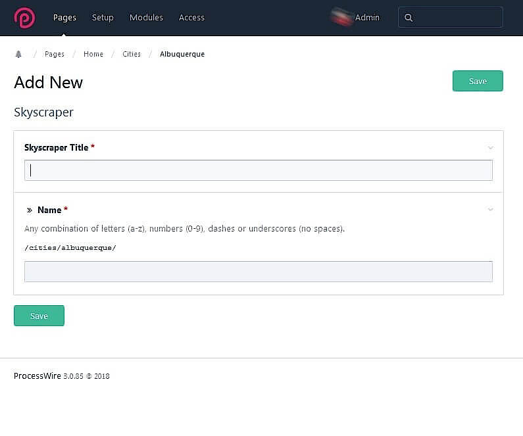Collapse the Name field chevron
523x436 pixels.
tap(490, 210)
